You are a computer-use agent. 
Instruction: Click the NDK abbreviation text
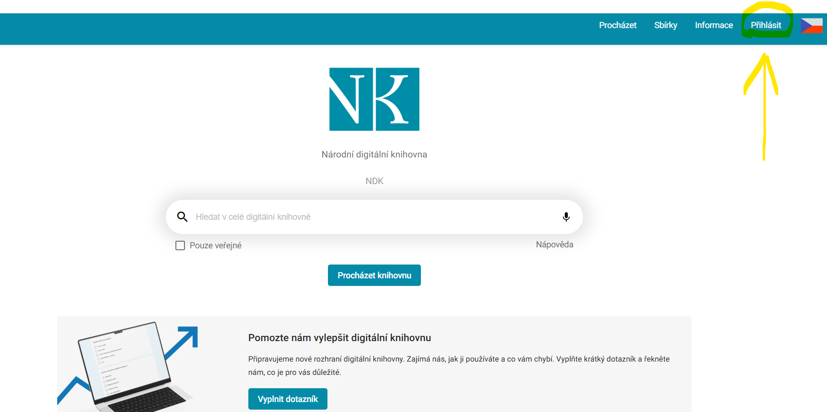click(x=374, y=181)
